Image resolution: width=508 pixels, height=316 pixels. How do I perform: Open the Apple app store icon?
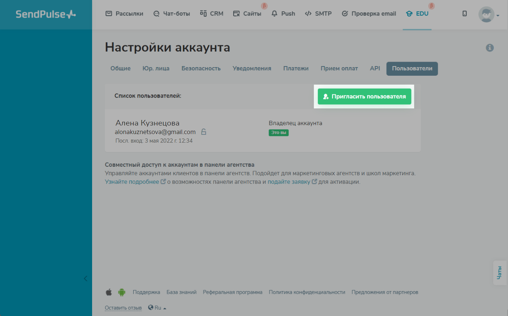coord(109,292)
